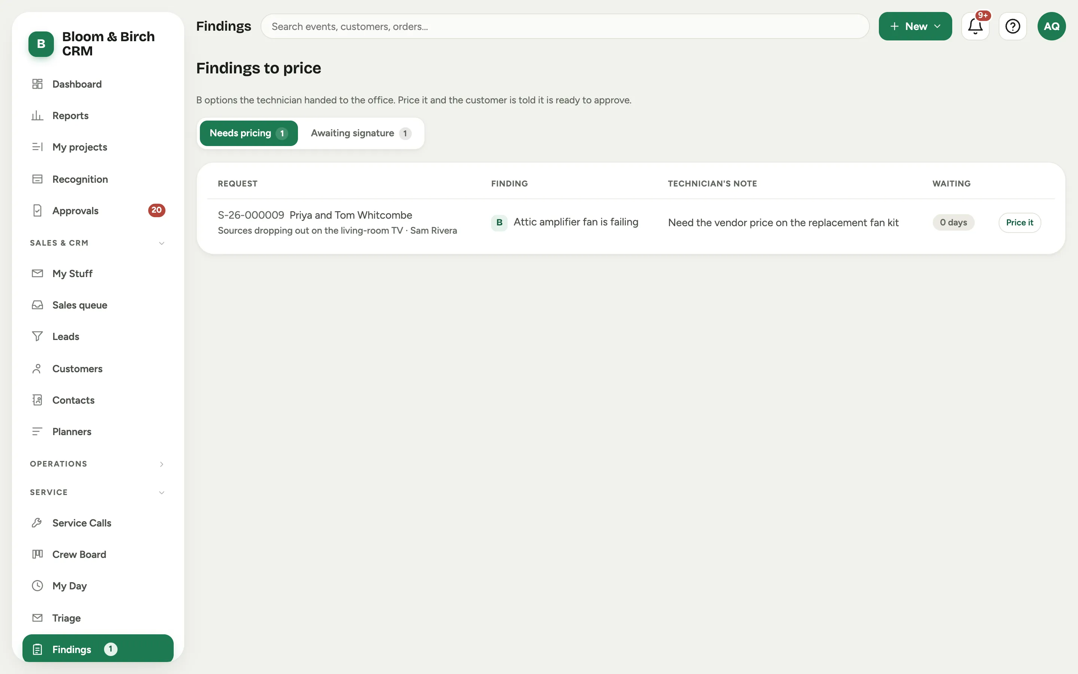
Task: Collapse the Sales & CRM section
Action: click(98, 243)
